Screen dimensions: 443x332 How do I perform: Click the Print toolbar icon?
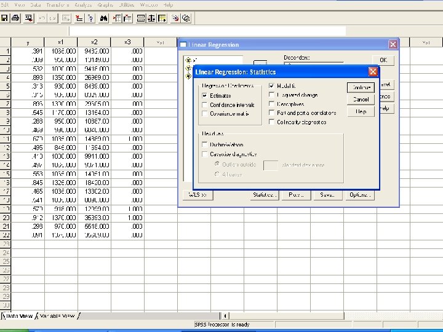[15, 18]
